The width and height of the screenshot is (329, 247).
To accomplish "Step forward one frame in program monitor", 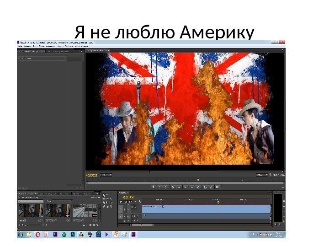I will tap(192, 187).
